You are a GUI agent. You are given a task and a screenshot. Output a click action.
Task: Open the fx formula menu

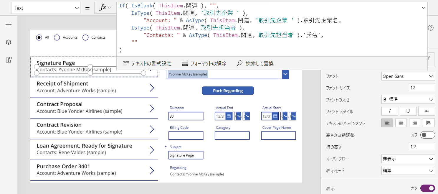[105, 7]
